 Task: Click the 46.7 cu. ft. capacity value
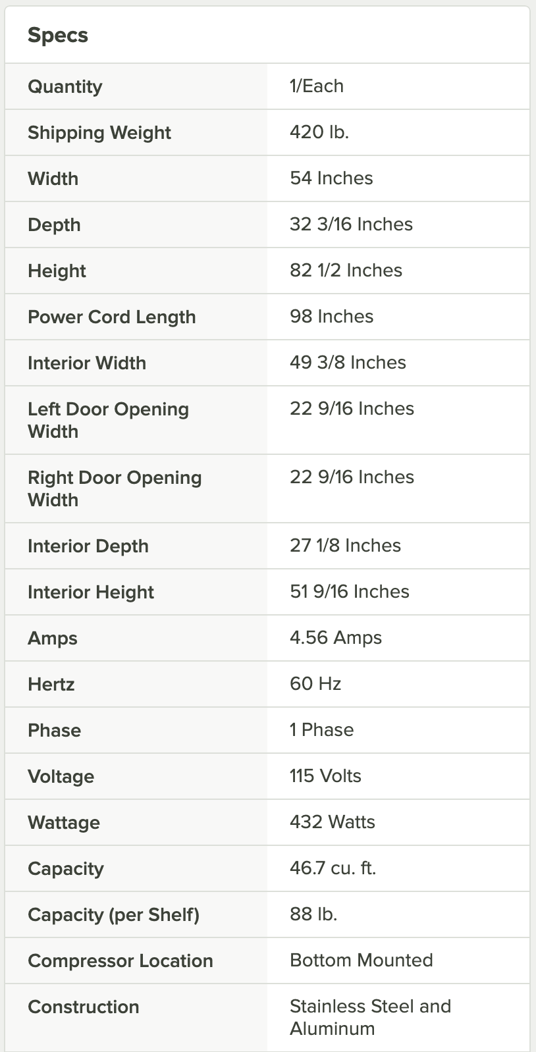(333, 868)
